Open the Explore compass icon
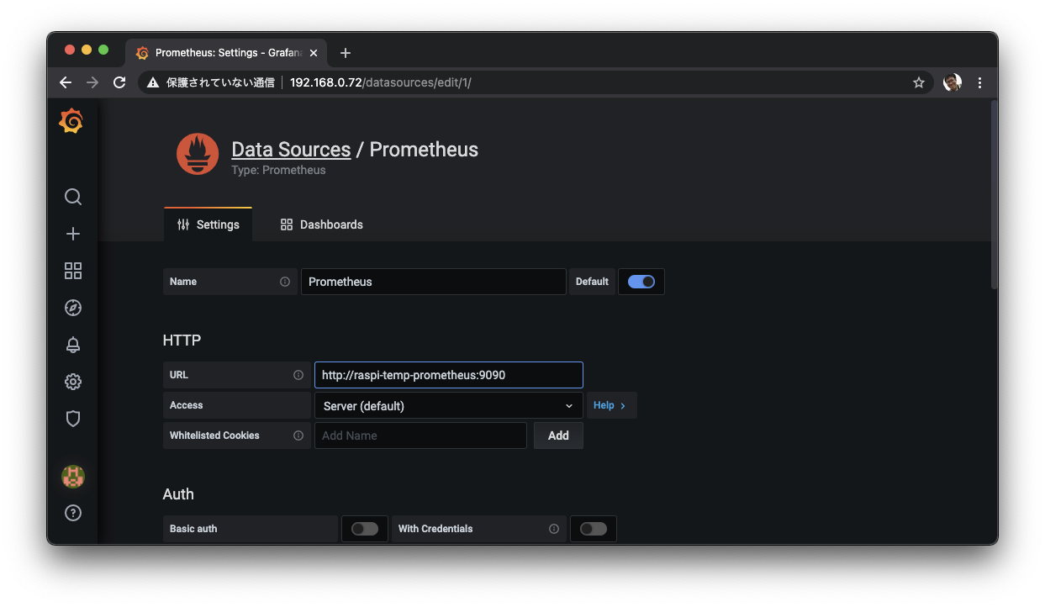Image resolution: width=1045 pixels, height=607 pixels. pyautogui.click(x=73, y=308)
